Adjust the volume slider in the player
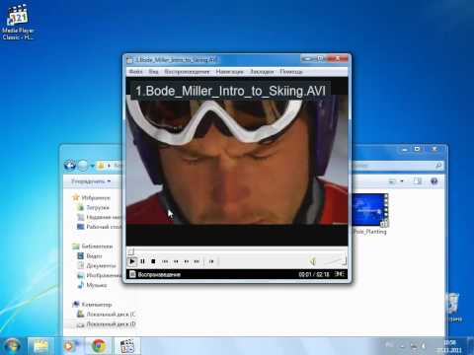Viewport: 474px width, 355px height. click(335, 261)
